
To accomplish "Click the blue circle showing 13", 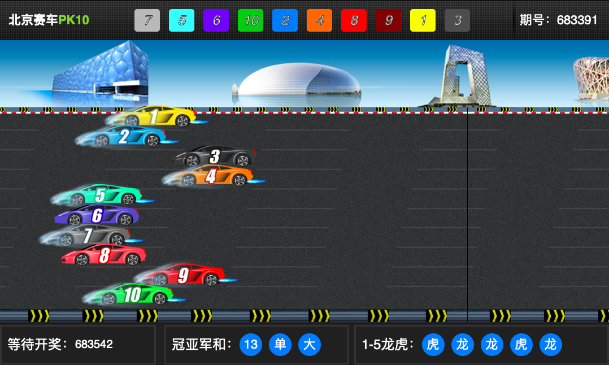I will [251, 345].
